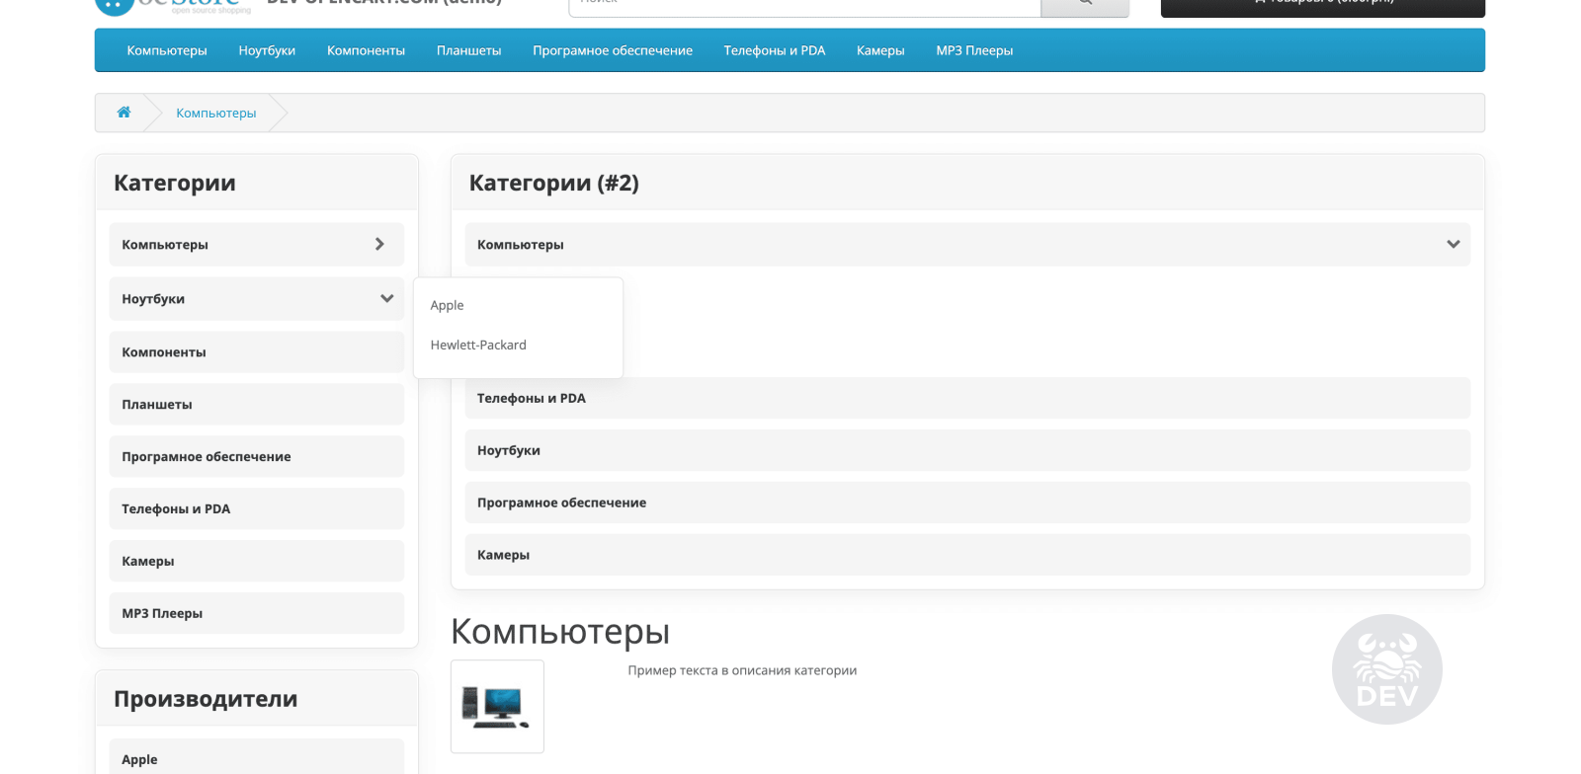This screenshot has width=1581, height=774.
Task: Open Програмное обеспечение in left sidebar
Action: pyautogui.click(x=256, y=456)
